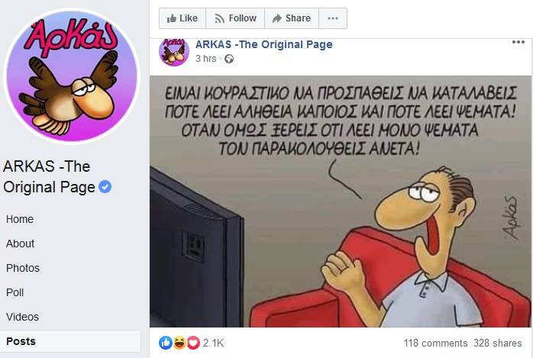
Task: Click the red love reaction icon
Action: point(193,343)
